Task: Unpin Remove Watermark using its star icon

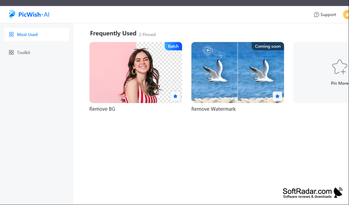Action: coord(277,96)
